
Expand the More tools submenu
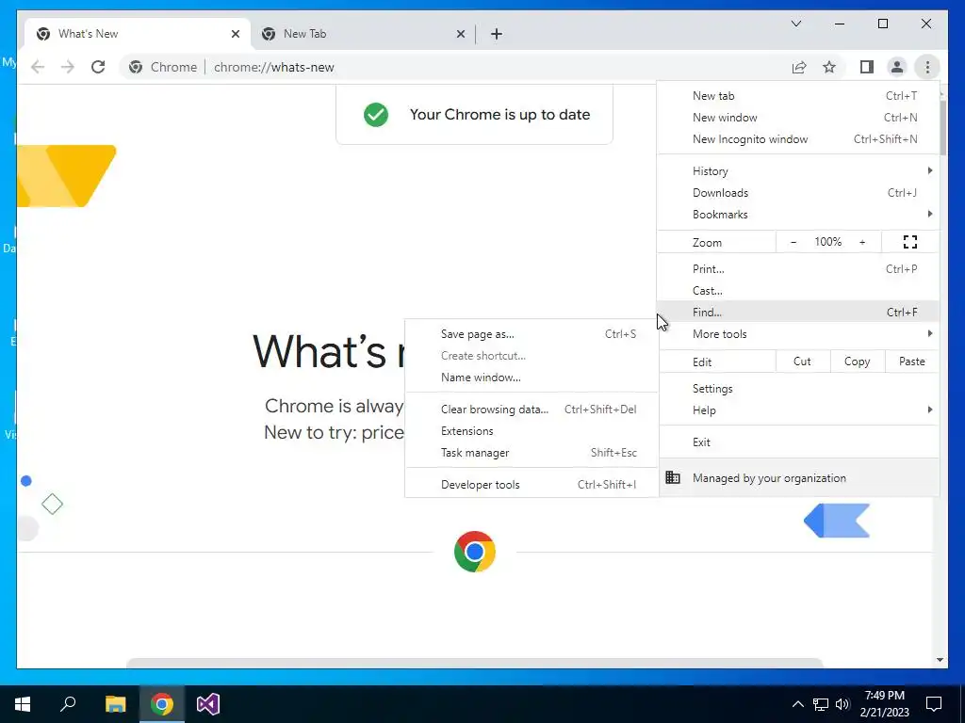coord(798,334)
